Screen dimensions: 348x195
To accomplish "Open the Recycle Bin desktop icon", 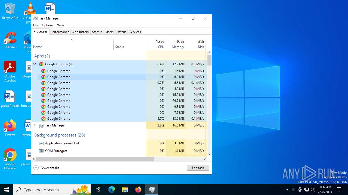I will [10, 11].
